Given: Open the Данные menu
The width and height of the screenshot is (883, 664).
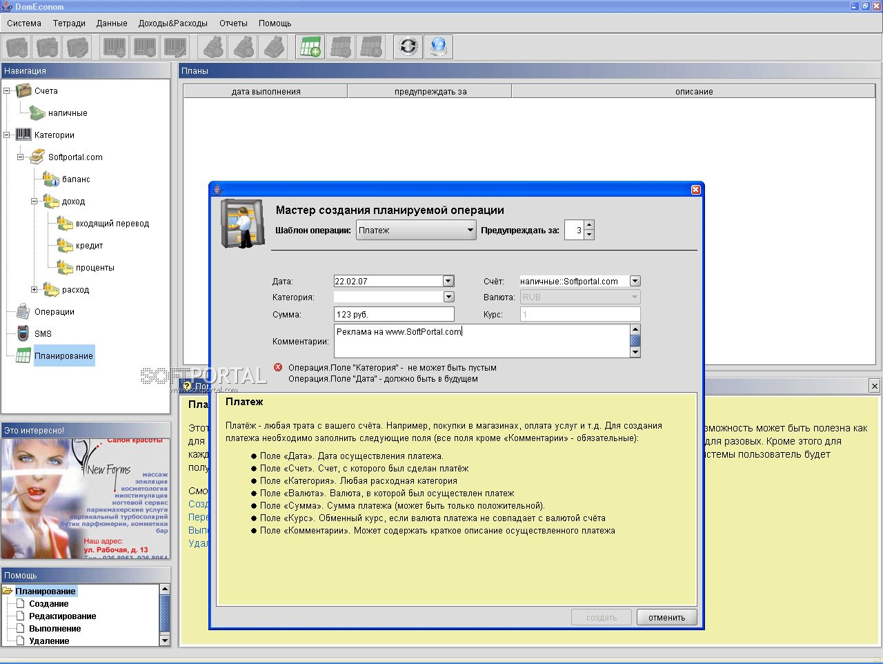Looking at the screenshot, I should [x=112, y=23].
